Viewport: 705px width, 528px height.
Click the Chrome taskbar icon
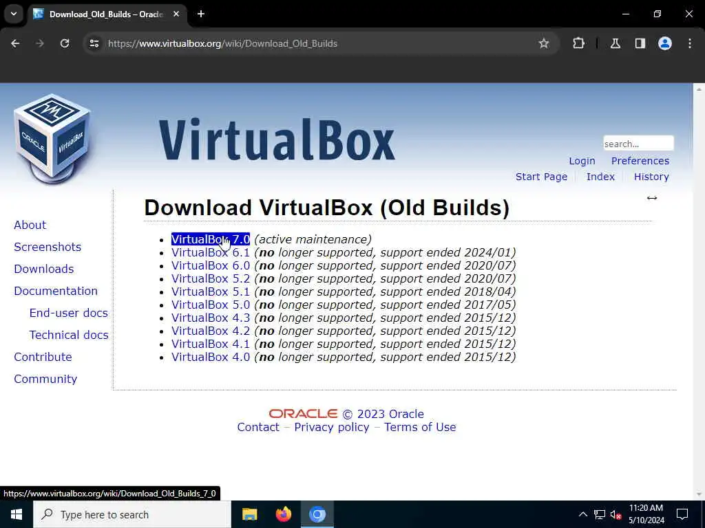click(x=317, y=514)
